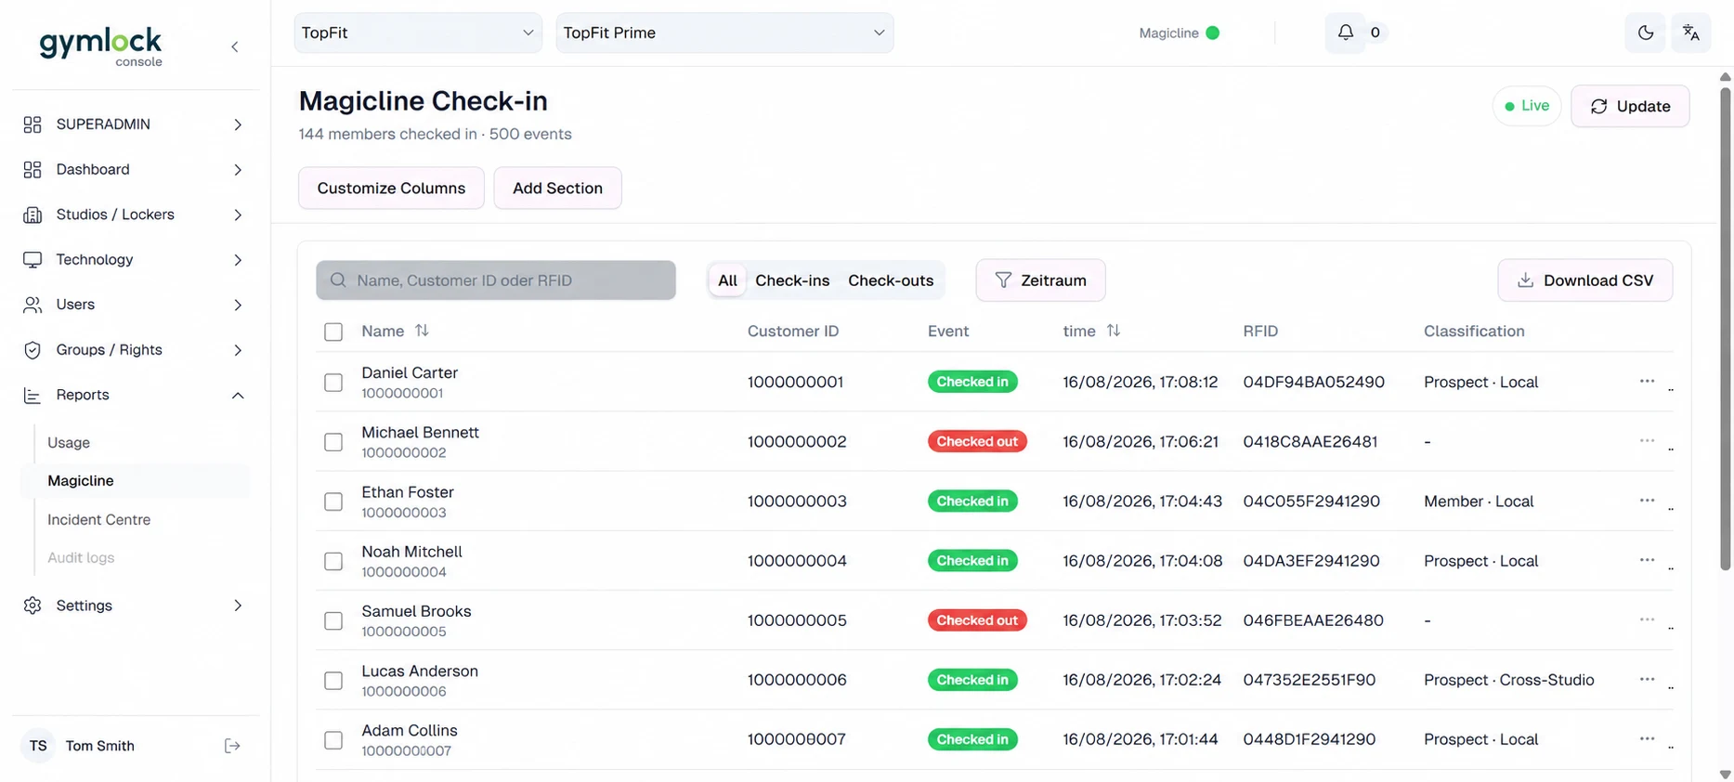Focus the Name, Customer ID search field
1734x782 pixels.
pyautogui.click(x=496, y=280)
